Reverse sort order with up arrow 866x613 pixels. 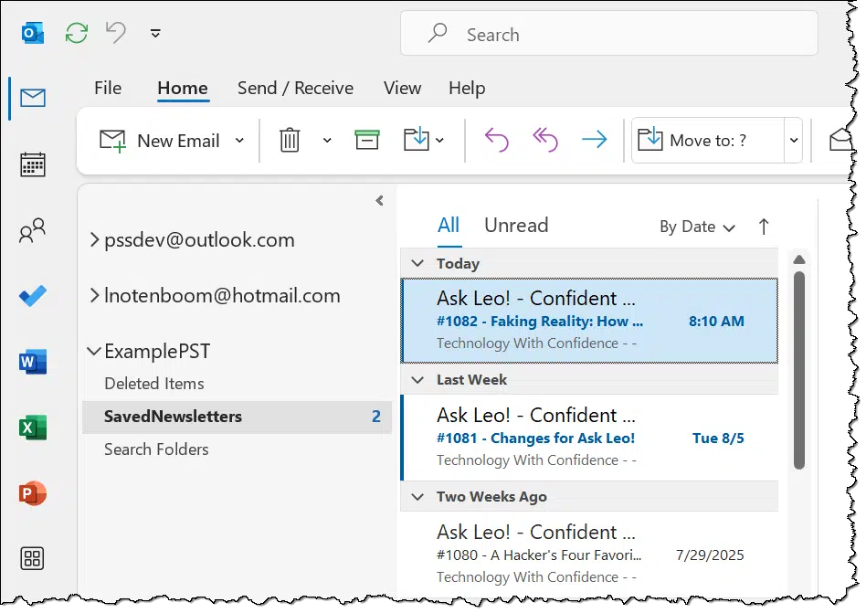tap(764, 227)
